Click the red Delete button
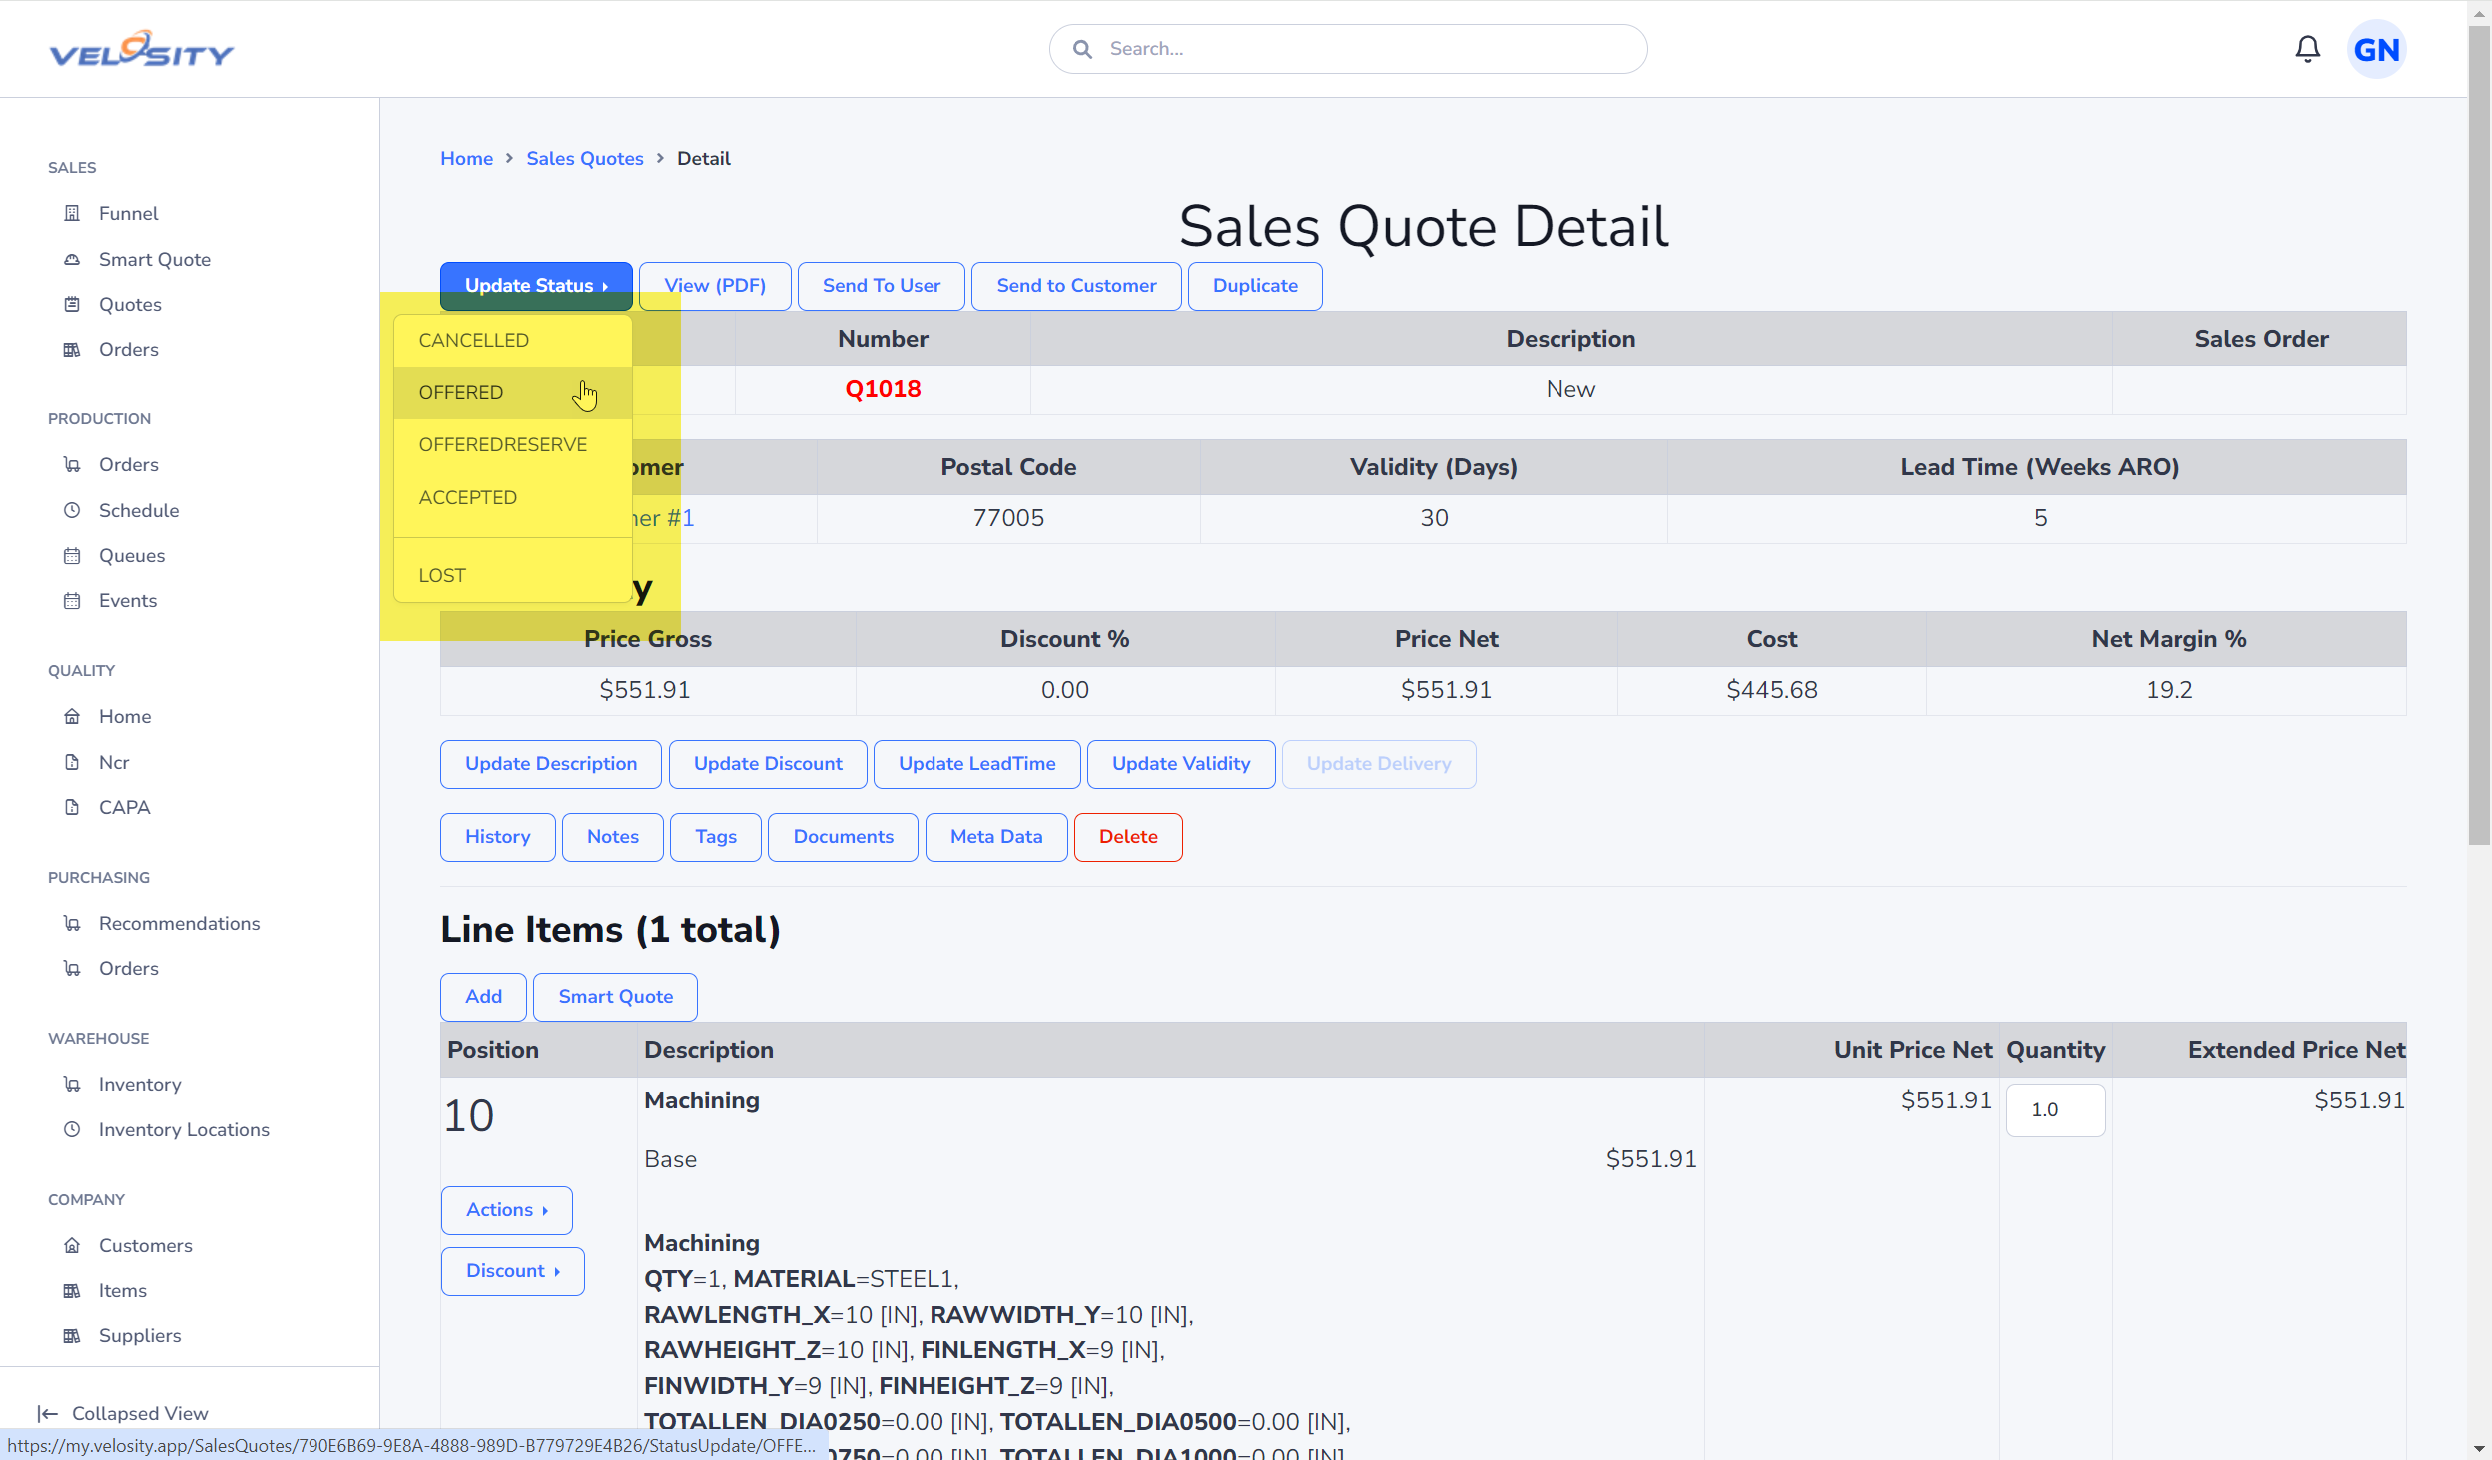The height and width of the screenshot is (1460, 2492). [1128, 837]
